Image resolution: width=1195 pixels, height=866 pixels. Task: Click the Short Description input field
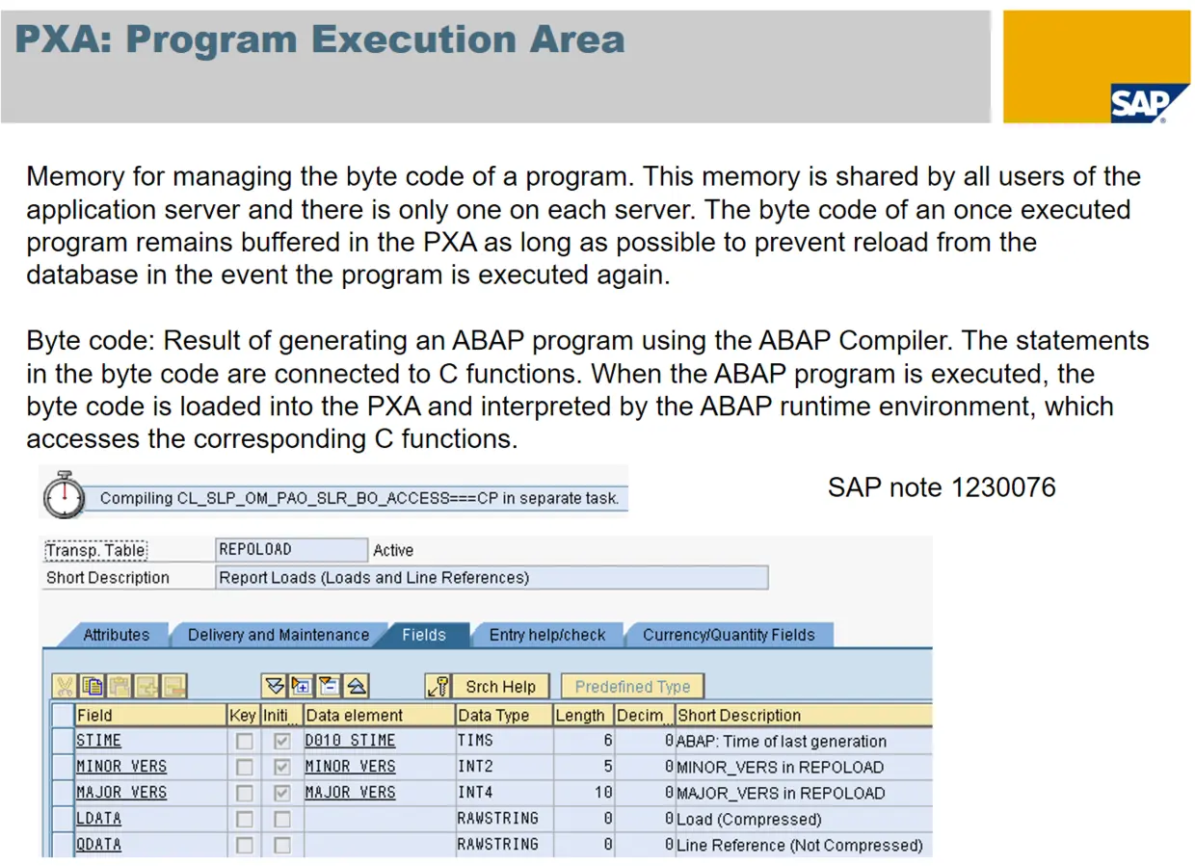[491, 578]
